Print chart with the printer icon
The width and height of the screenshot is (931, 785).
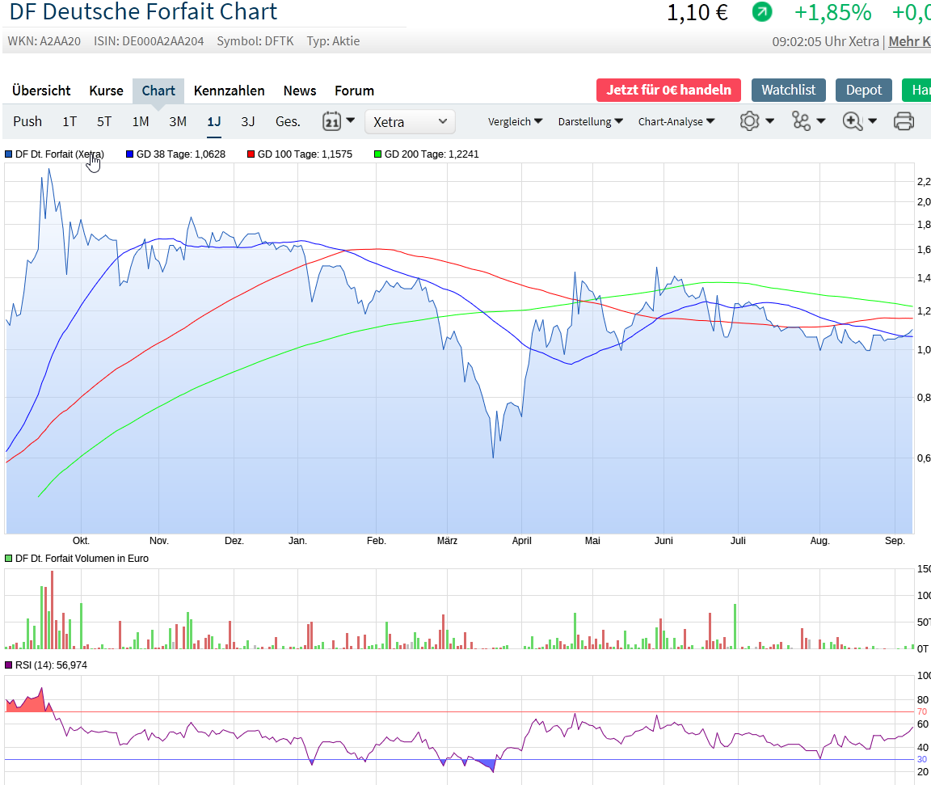[904, 121]
